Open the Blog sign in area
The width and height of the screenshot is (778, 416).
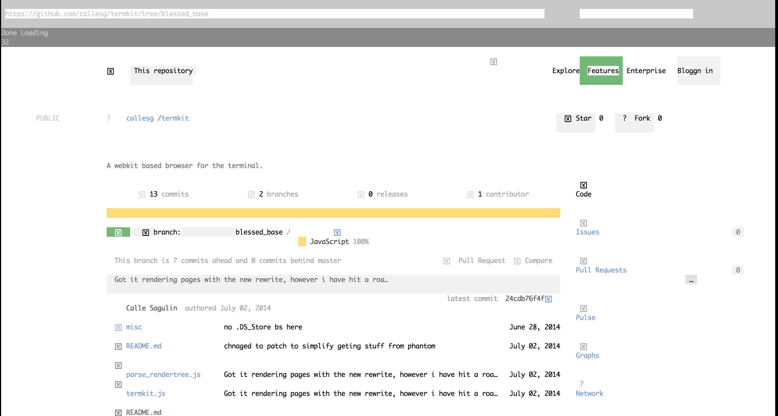pos(699,71)
